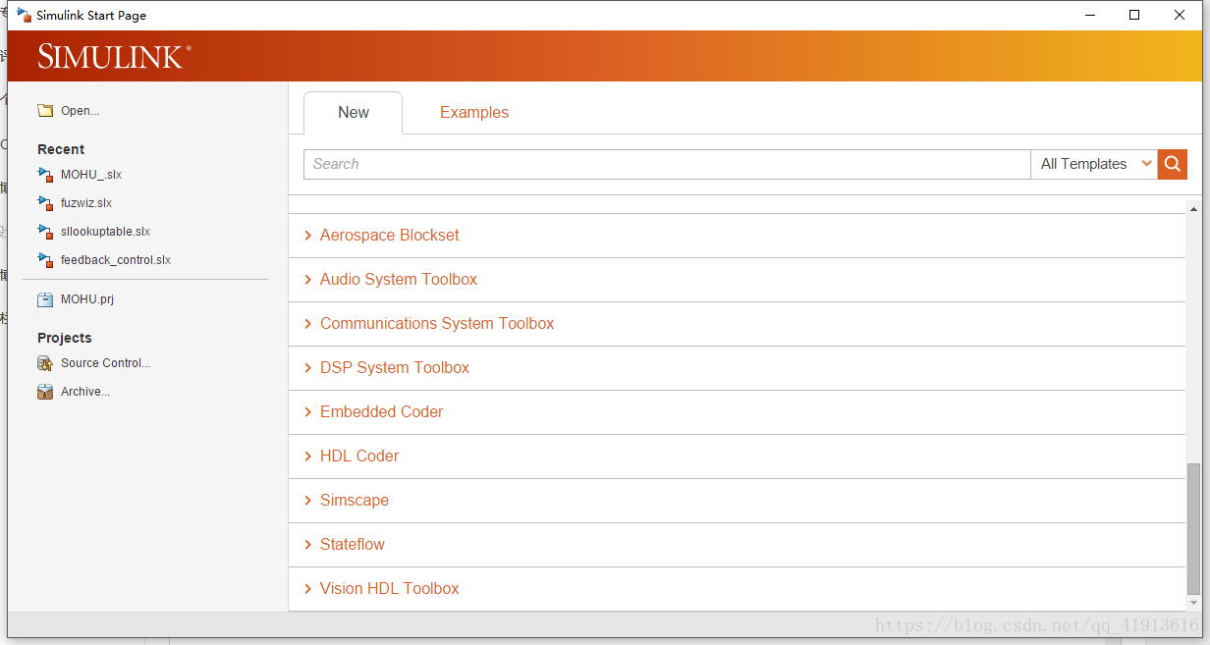The height and width of the screenshot is (645, 1210).
Task: Switch to the Examples tab
Action: (x=474, y=113)
